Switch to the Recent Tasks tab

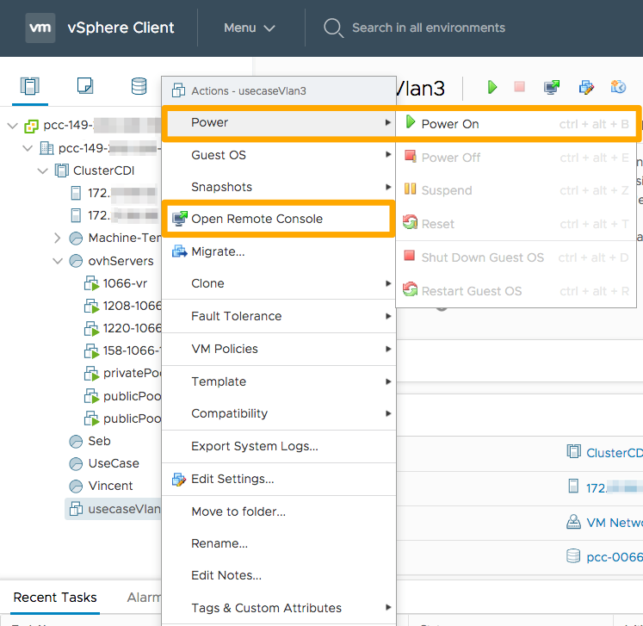[55, 598]
